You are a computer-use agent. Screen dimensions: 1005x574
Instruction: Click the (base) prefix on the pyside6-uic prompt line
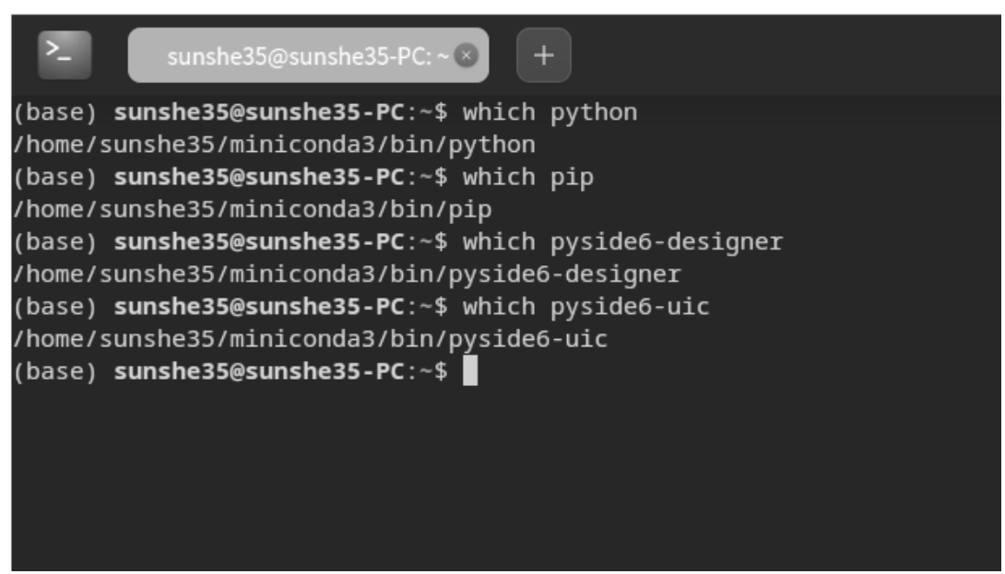pos(55,307)
